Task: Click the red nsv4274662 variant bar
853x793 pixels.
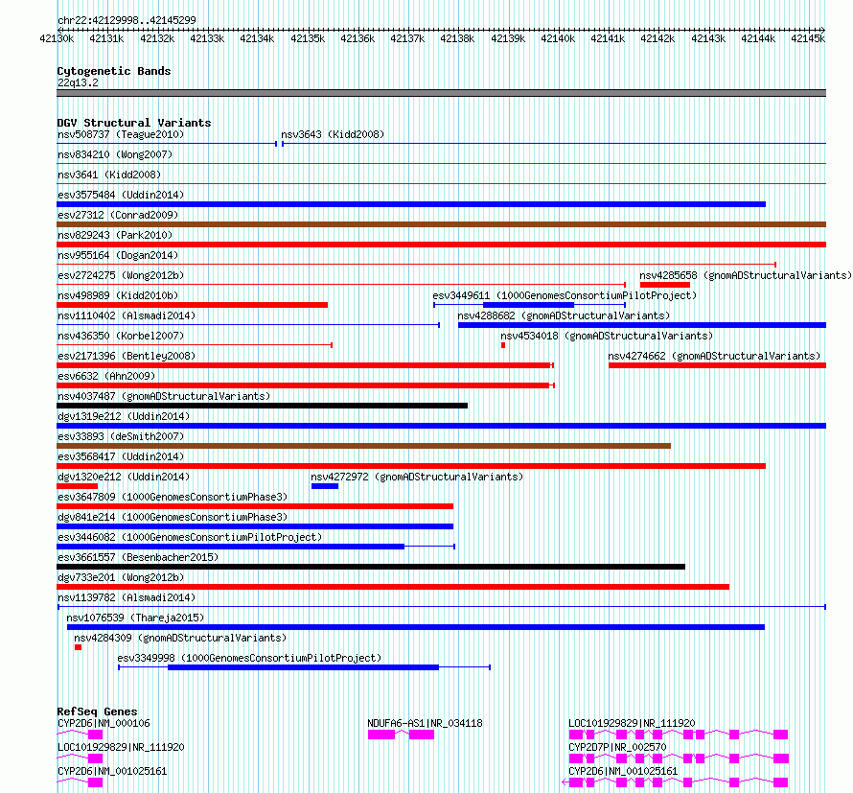Action: pyautogui.click(x=717, y=365)
